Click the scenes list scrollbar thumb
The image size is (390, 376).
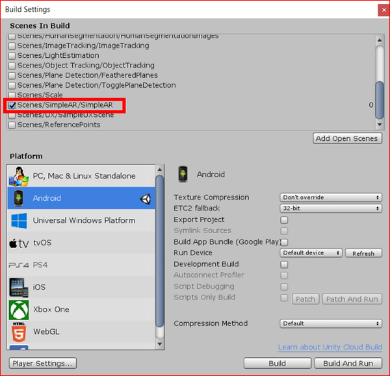pos(380,101)
